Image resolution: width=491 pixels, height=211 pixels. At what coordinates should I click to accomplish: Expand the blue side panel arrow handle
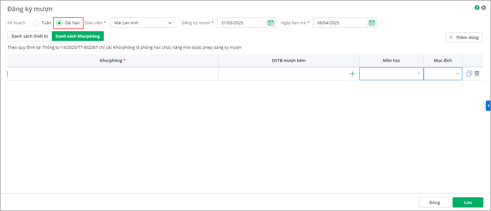tap(488, 106)
